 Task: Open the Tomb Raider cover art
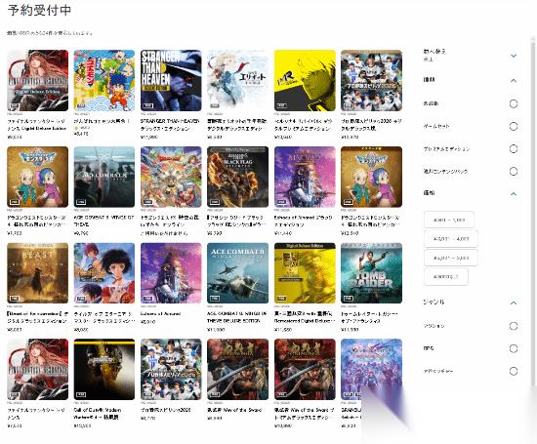371,273
